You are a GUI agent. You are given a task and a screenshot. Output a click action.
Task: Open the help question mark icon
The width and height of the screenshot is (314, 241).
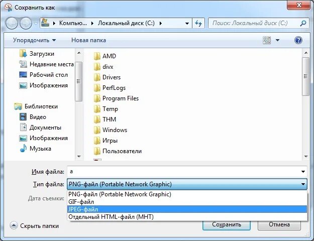click(x=298, y=40)
